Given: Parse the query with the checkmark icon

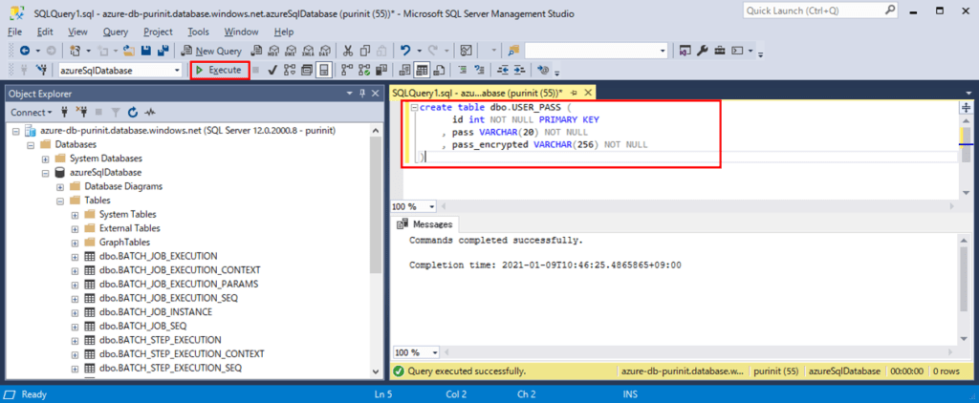Looking at the screenshot, I should pyautogui.click(x=272, y=70).
